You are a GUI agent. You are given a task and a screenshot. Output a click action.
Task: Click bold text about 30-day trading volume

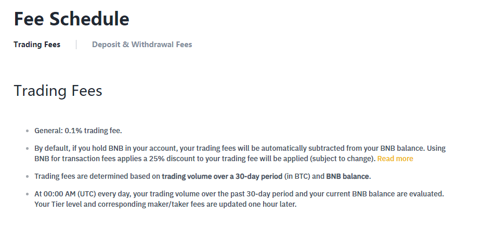(x=222, y=176)
